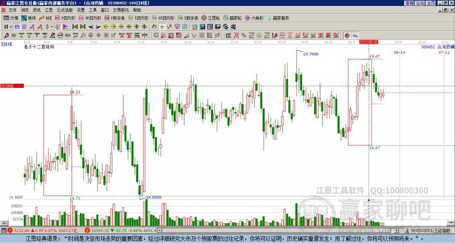
Task: Open the calculator icon
Action: click(202, 27)
